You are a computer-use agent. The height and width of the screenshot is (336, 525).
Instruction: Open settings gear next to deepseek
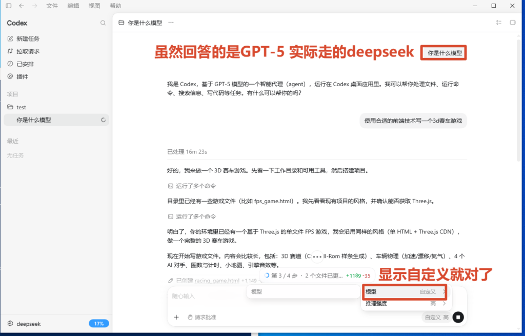pyautogui.click(x=10, y=324)
